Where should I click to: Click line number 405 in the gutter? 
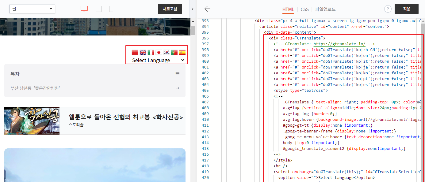[x=205, y=91]
